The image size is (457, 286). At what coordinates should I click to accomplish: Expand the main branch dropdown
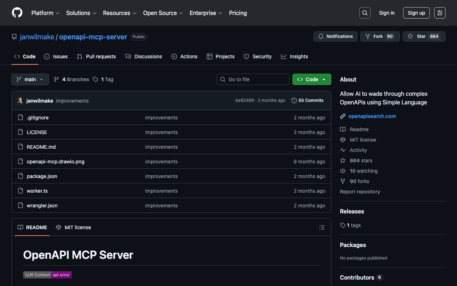(30, 79)
